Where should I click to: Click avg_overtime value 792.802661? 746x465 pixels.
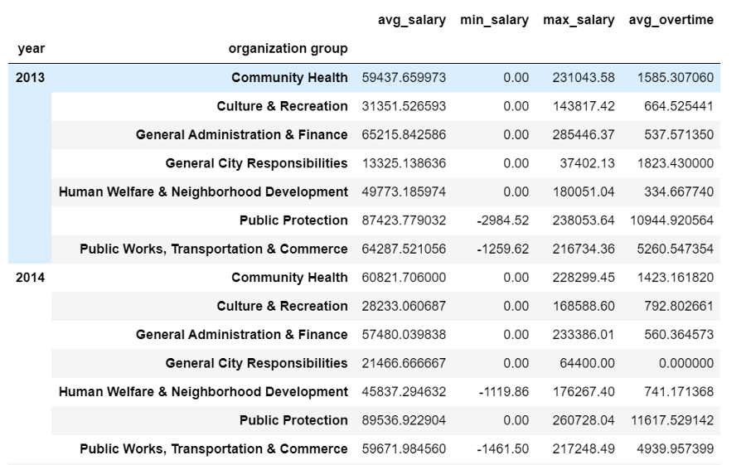coord(679,306)
